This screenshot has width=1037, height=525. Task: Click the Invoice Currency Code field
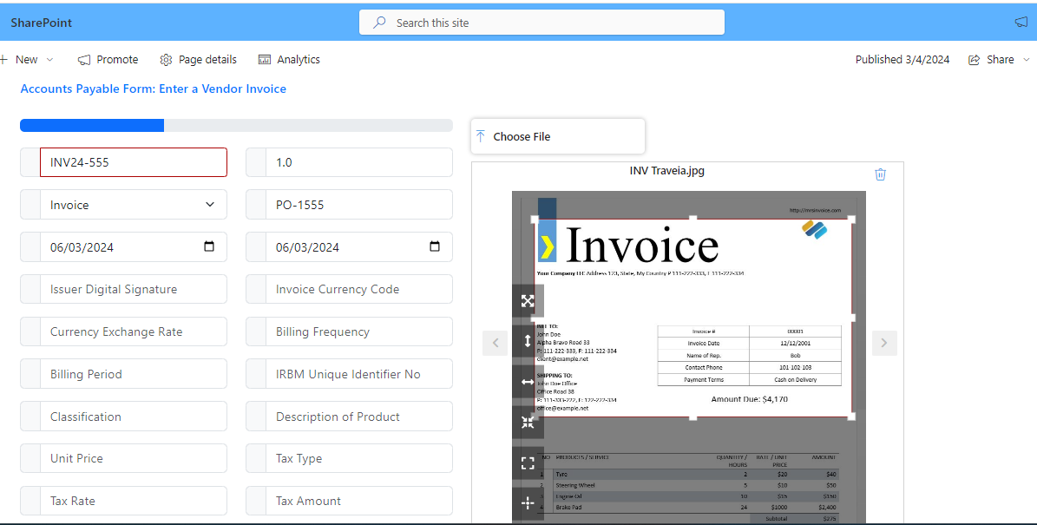tap(358, 289)
